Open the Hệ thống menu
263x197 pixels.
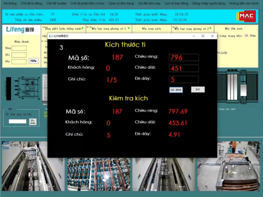pos(10,3)
